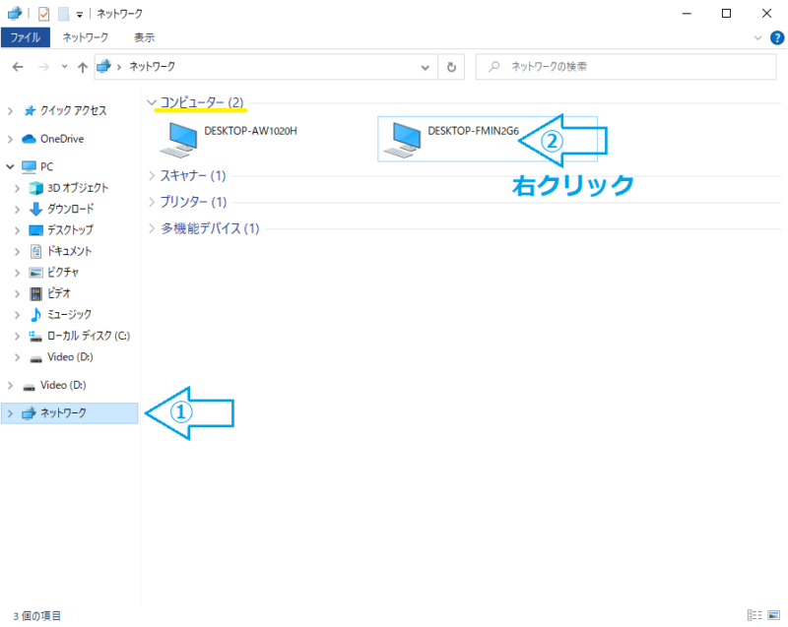Open the quick access toolbar customize dropdown

[80, 15]
